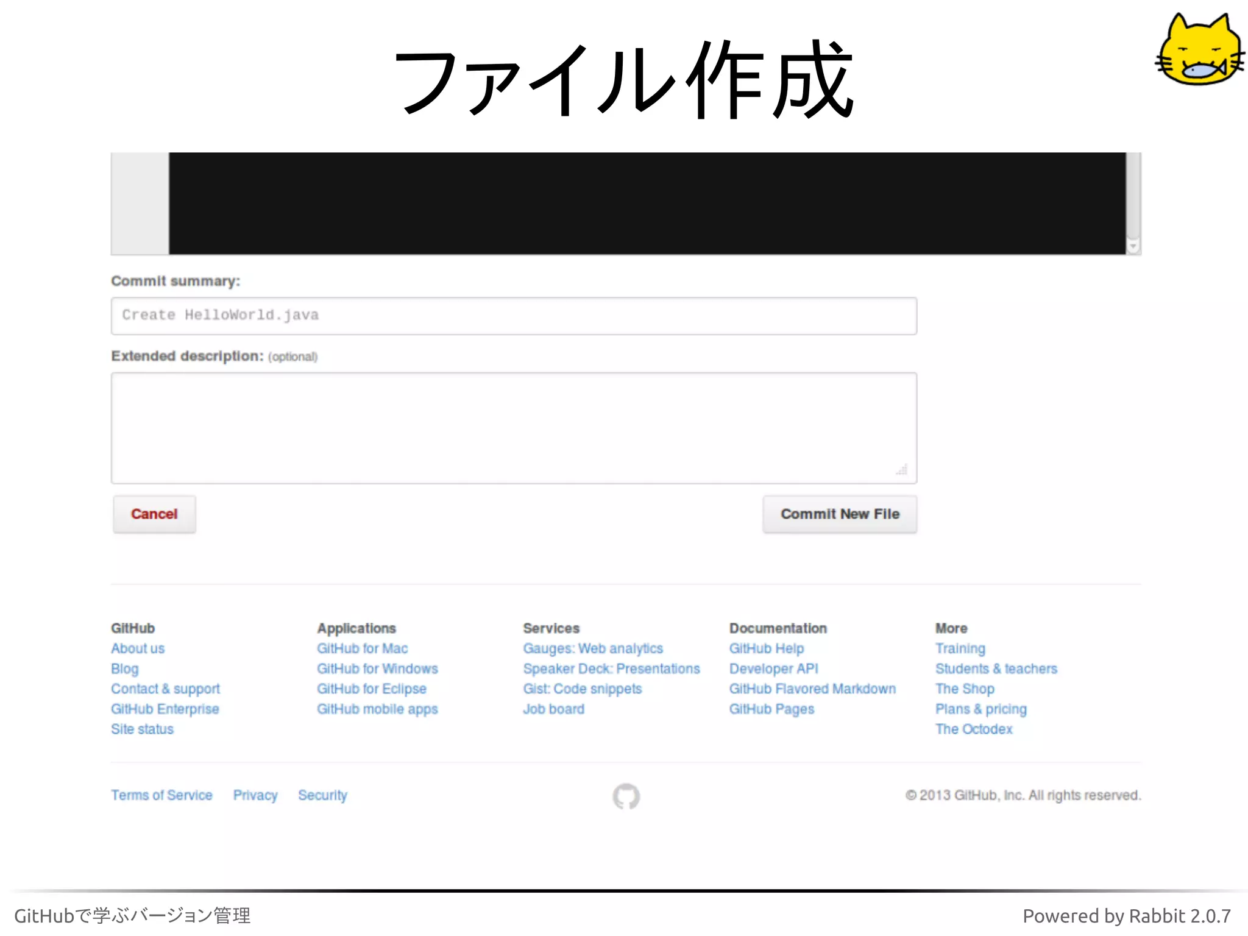1248x936 pixels.
Task: Click the resize grip of description box
Action: click(x=902, y=469)
